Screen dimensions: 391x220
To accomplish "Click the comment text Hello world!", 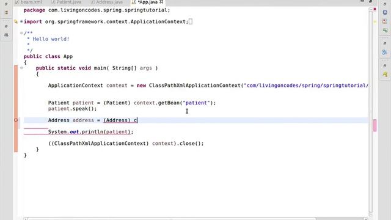I will (51, 39).
